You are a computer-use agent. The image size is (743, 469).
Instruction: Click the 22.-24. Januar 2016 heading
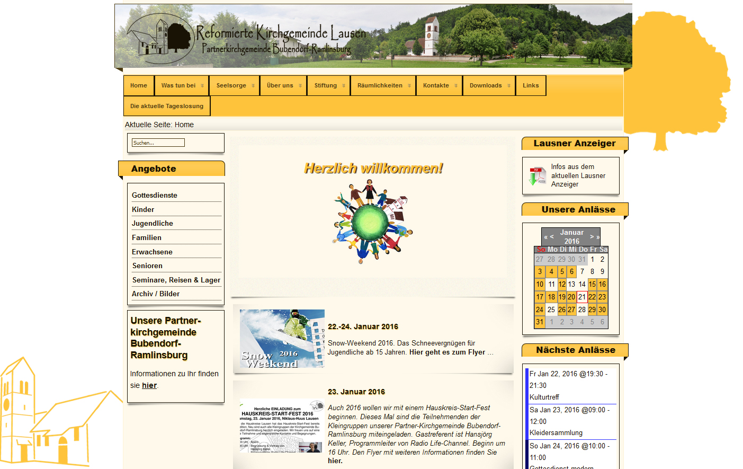point(363,326)
